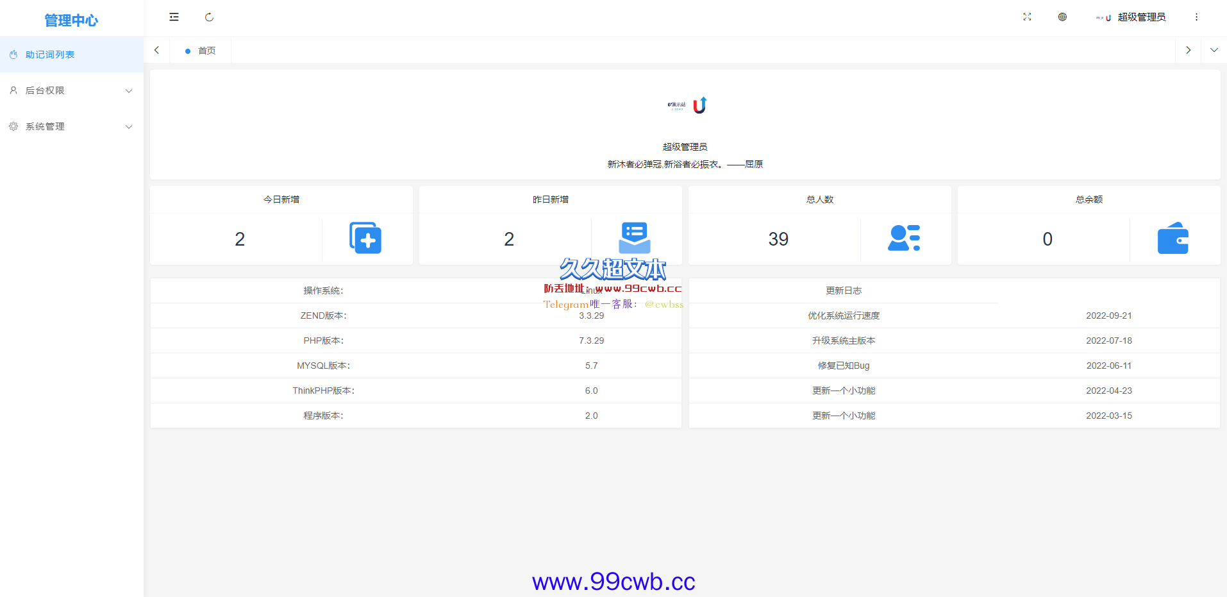Click the 管理中心 logo title
1227x597 pixels.
tap(71, 21)
